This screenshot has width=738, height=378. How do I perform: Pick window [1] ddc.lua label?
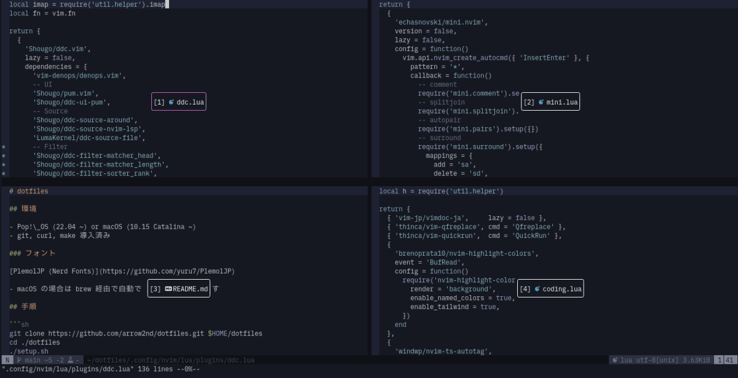[x=179, y=102]
